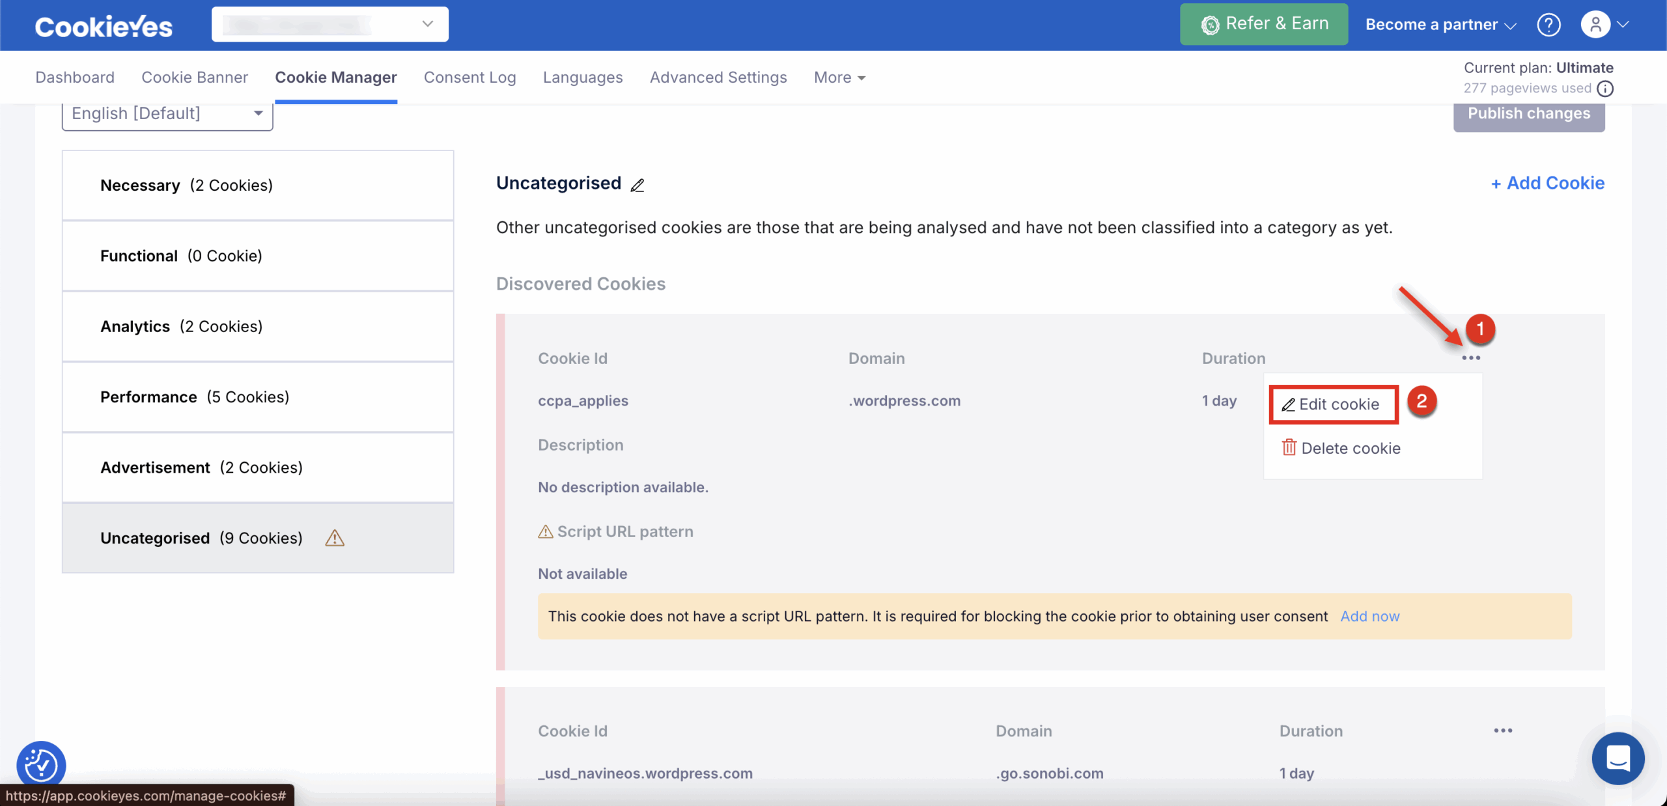Switch to the Consent Log tab
The height and width of the screenshot is (806, 1667).
click(469, 77)
